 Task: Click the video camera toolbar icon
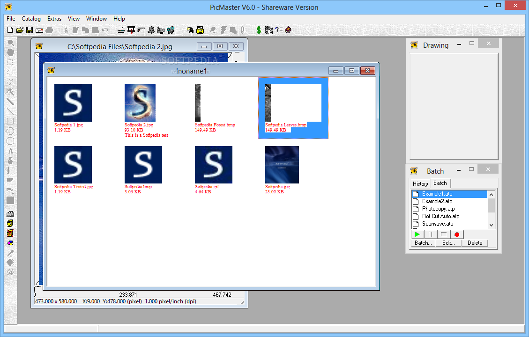pos(161,30)
